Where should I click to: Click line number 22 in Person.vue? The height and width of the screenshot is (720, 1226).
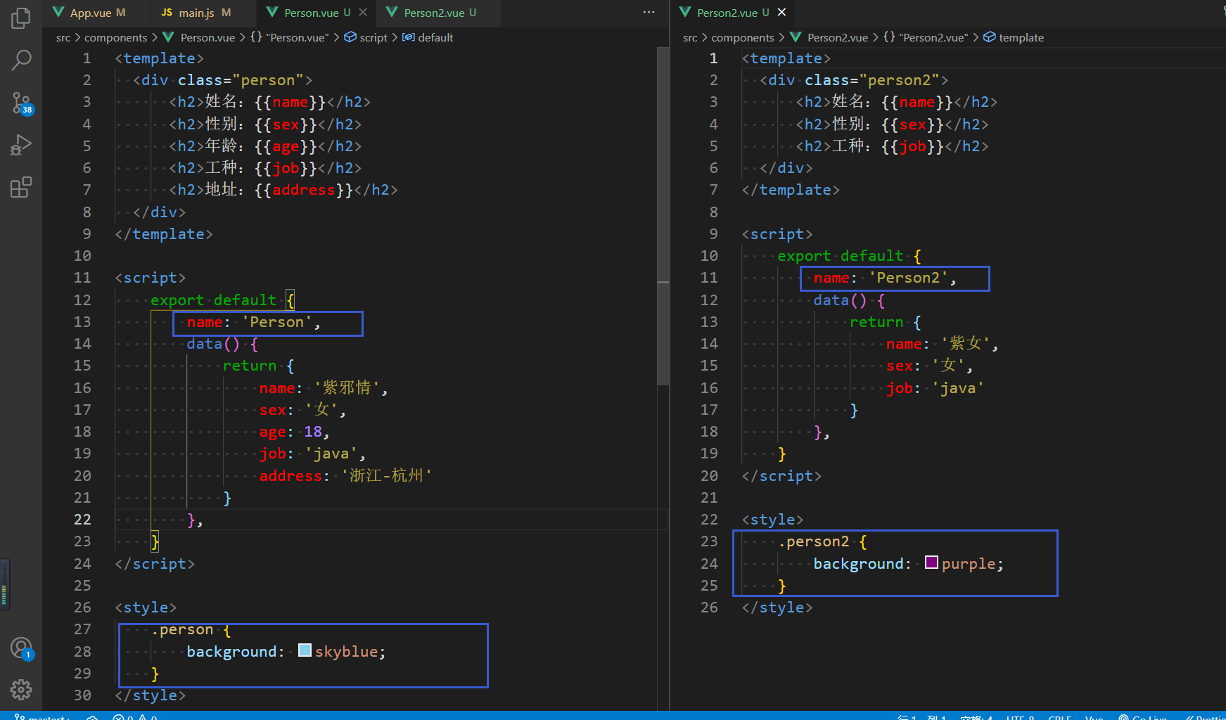point(82,520)
